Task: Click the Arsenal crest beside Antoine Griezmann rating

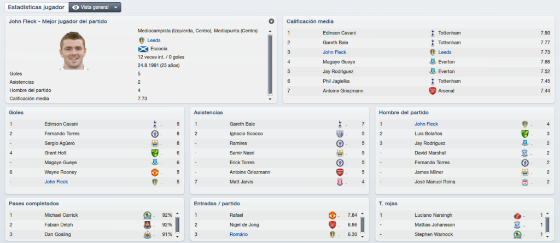Action: click(x=433, y=91)
